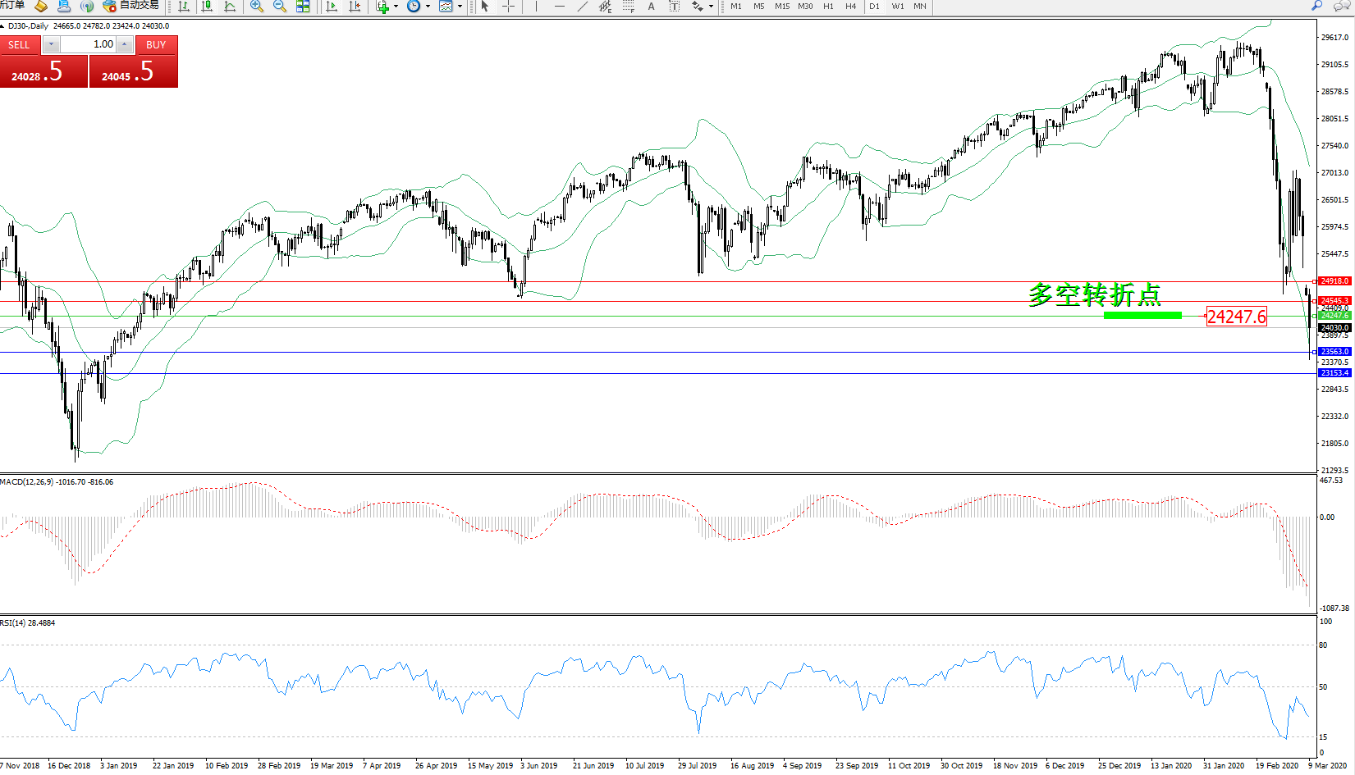Switch to the W1 timeframe
The image size is (1355, 775).
click(x=898, y=7)
